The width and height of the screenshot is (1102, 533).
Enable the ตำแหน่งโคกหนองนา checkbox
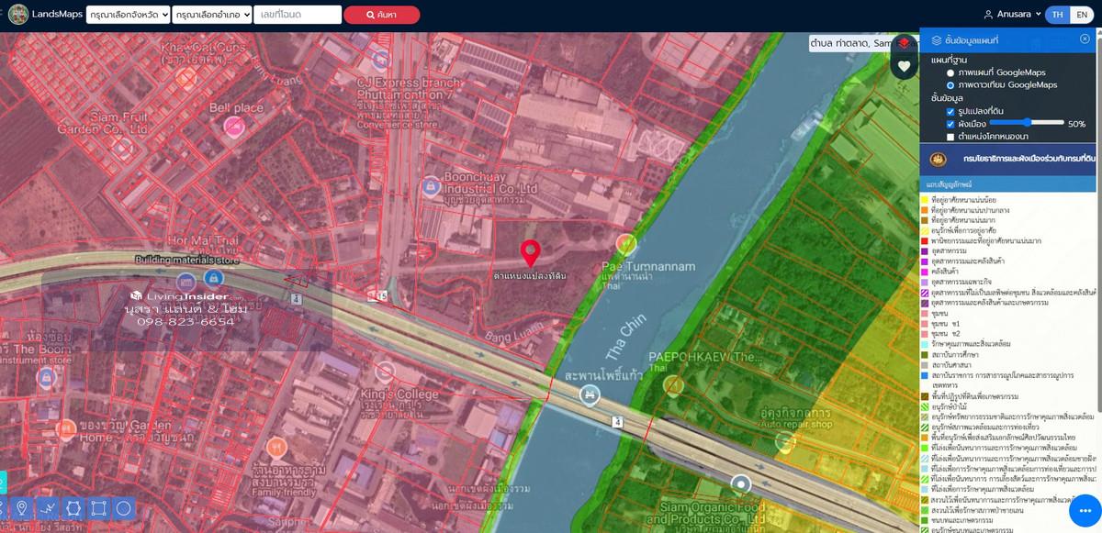[950, 137]
